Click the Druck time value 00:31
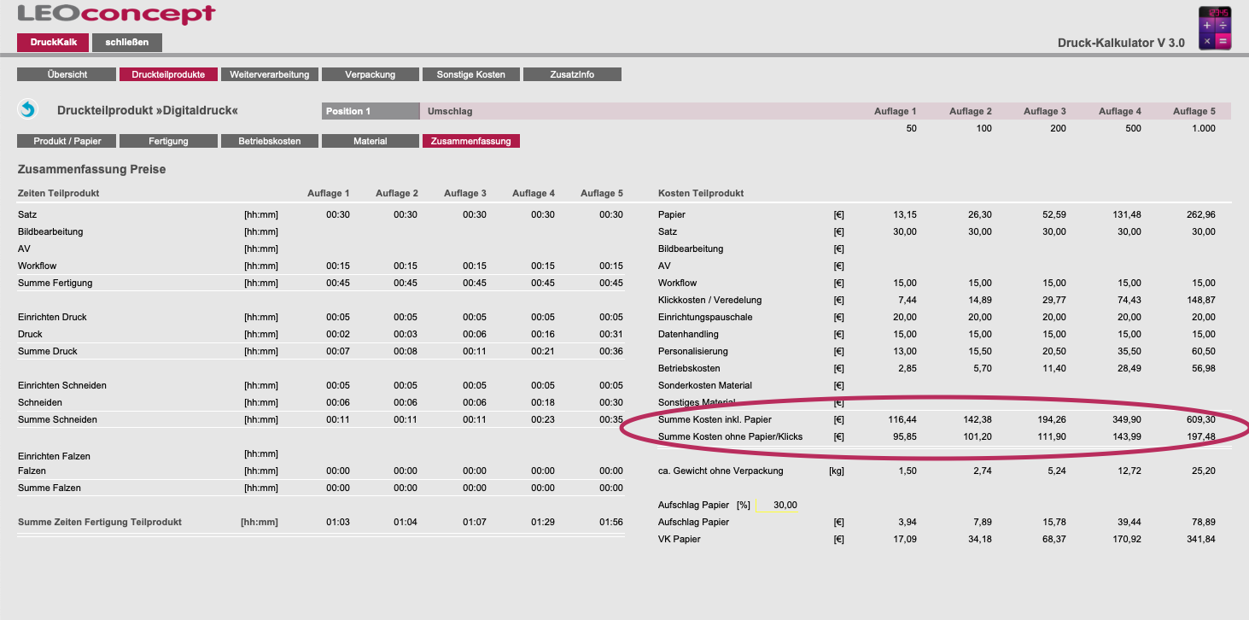 tap(611, 334)
